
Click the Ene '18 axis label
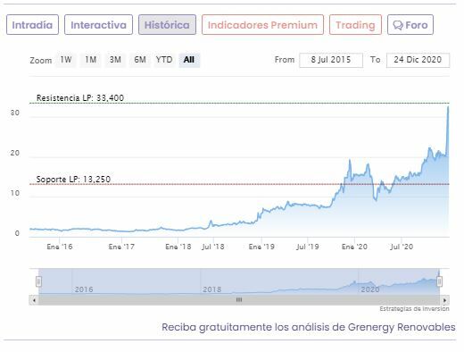click(x=178, y=247)
